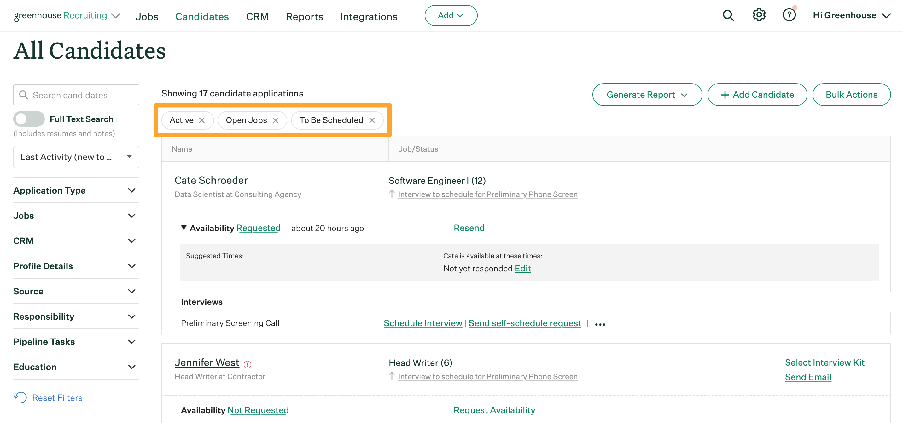The height and width of the screenshot is (423, 903).
Task: Remove the Active filter tag
Action: tap(201, 120)
